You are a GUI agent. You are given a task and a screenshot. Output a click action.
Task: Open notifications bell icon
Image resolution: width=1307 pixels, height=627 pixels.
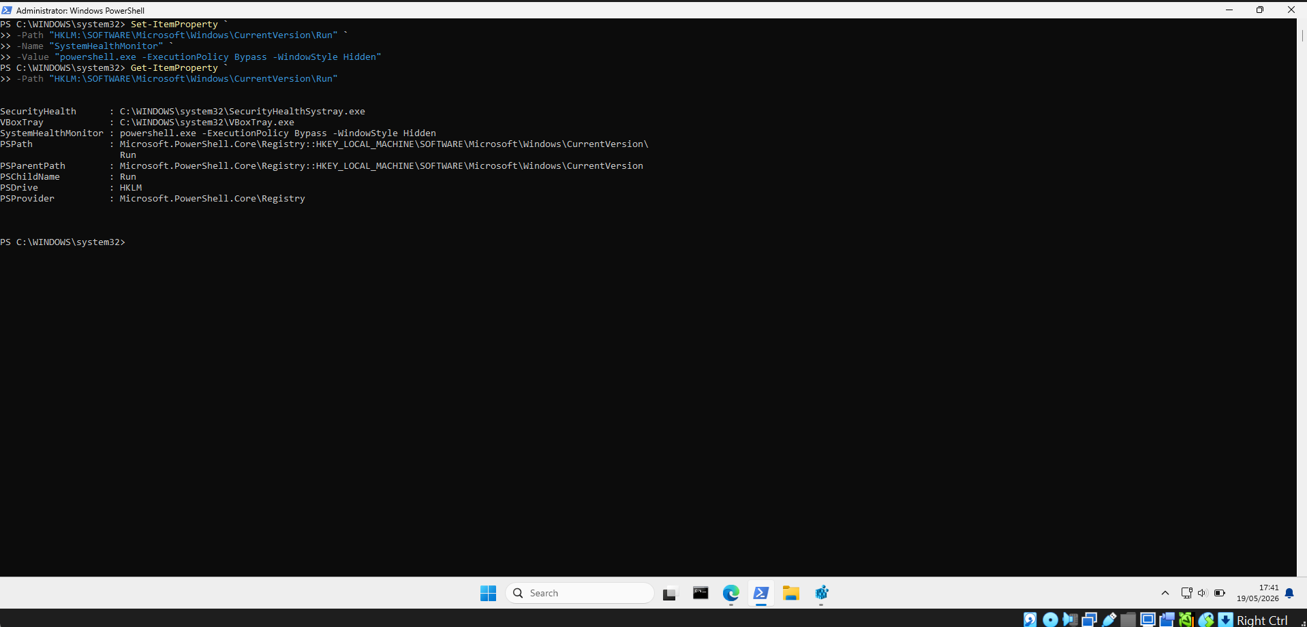click(x=1289, y=593)
